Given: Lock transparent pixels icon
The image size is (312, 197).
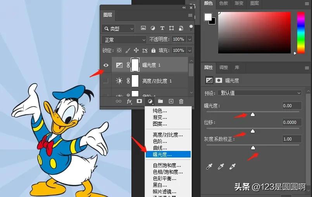Looking at the screenshot, I should point(119,50).
